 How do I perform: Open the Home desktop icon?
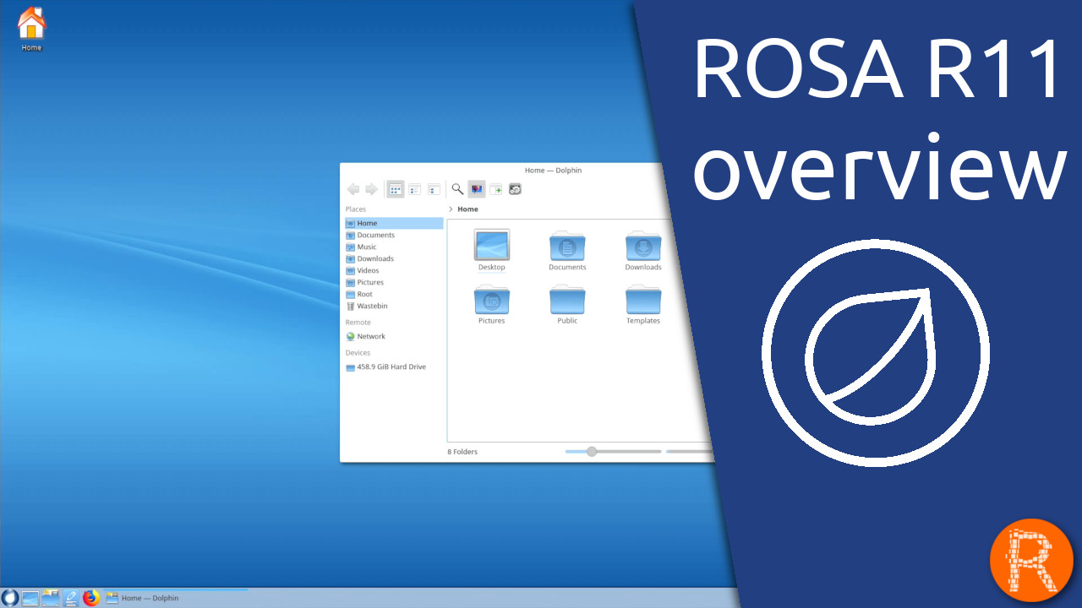[x=31, y=28]
